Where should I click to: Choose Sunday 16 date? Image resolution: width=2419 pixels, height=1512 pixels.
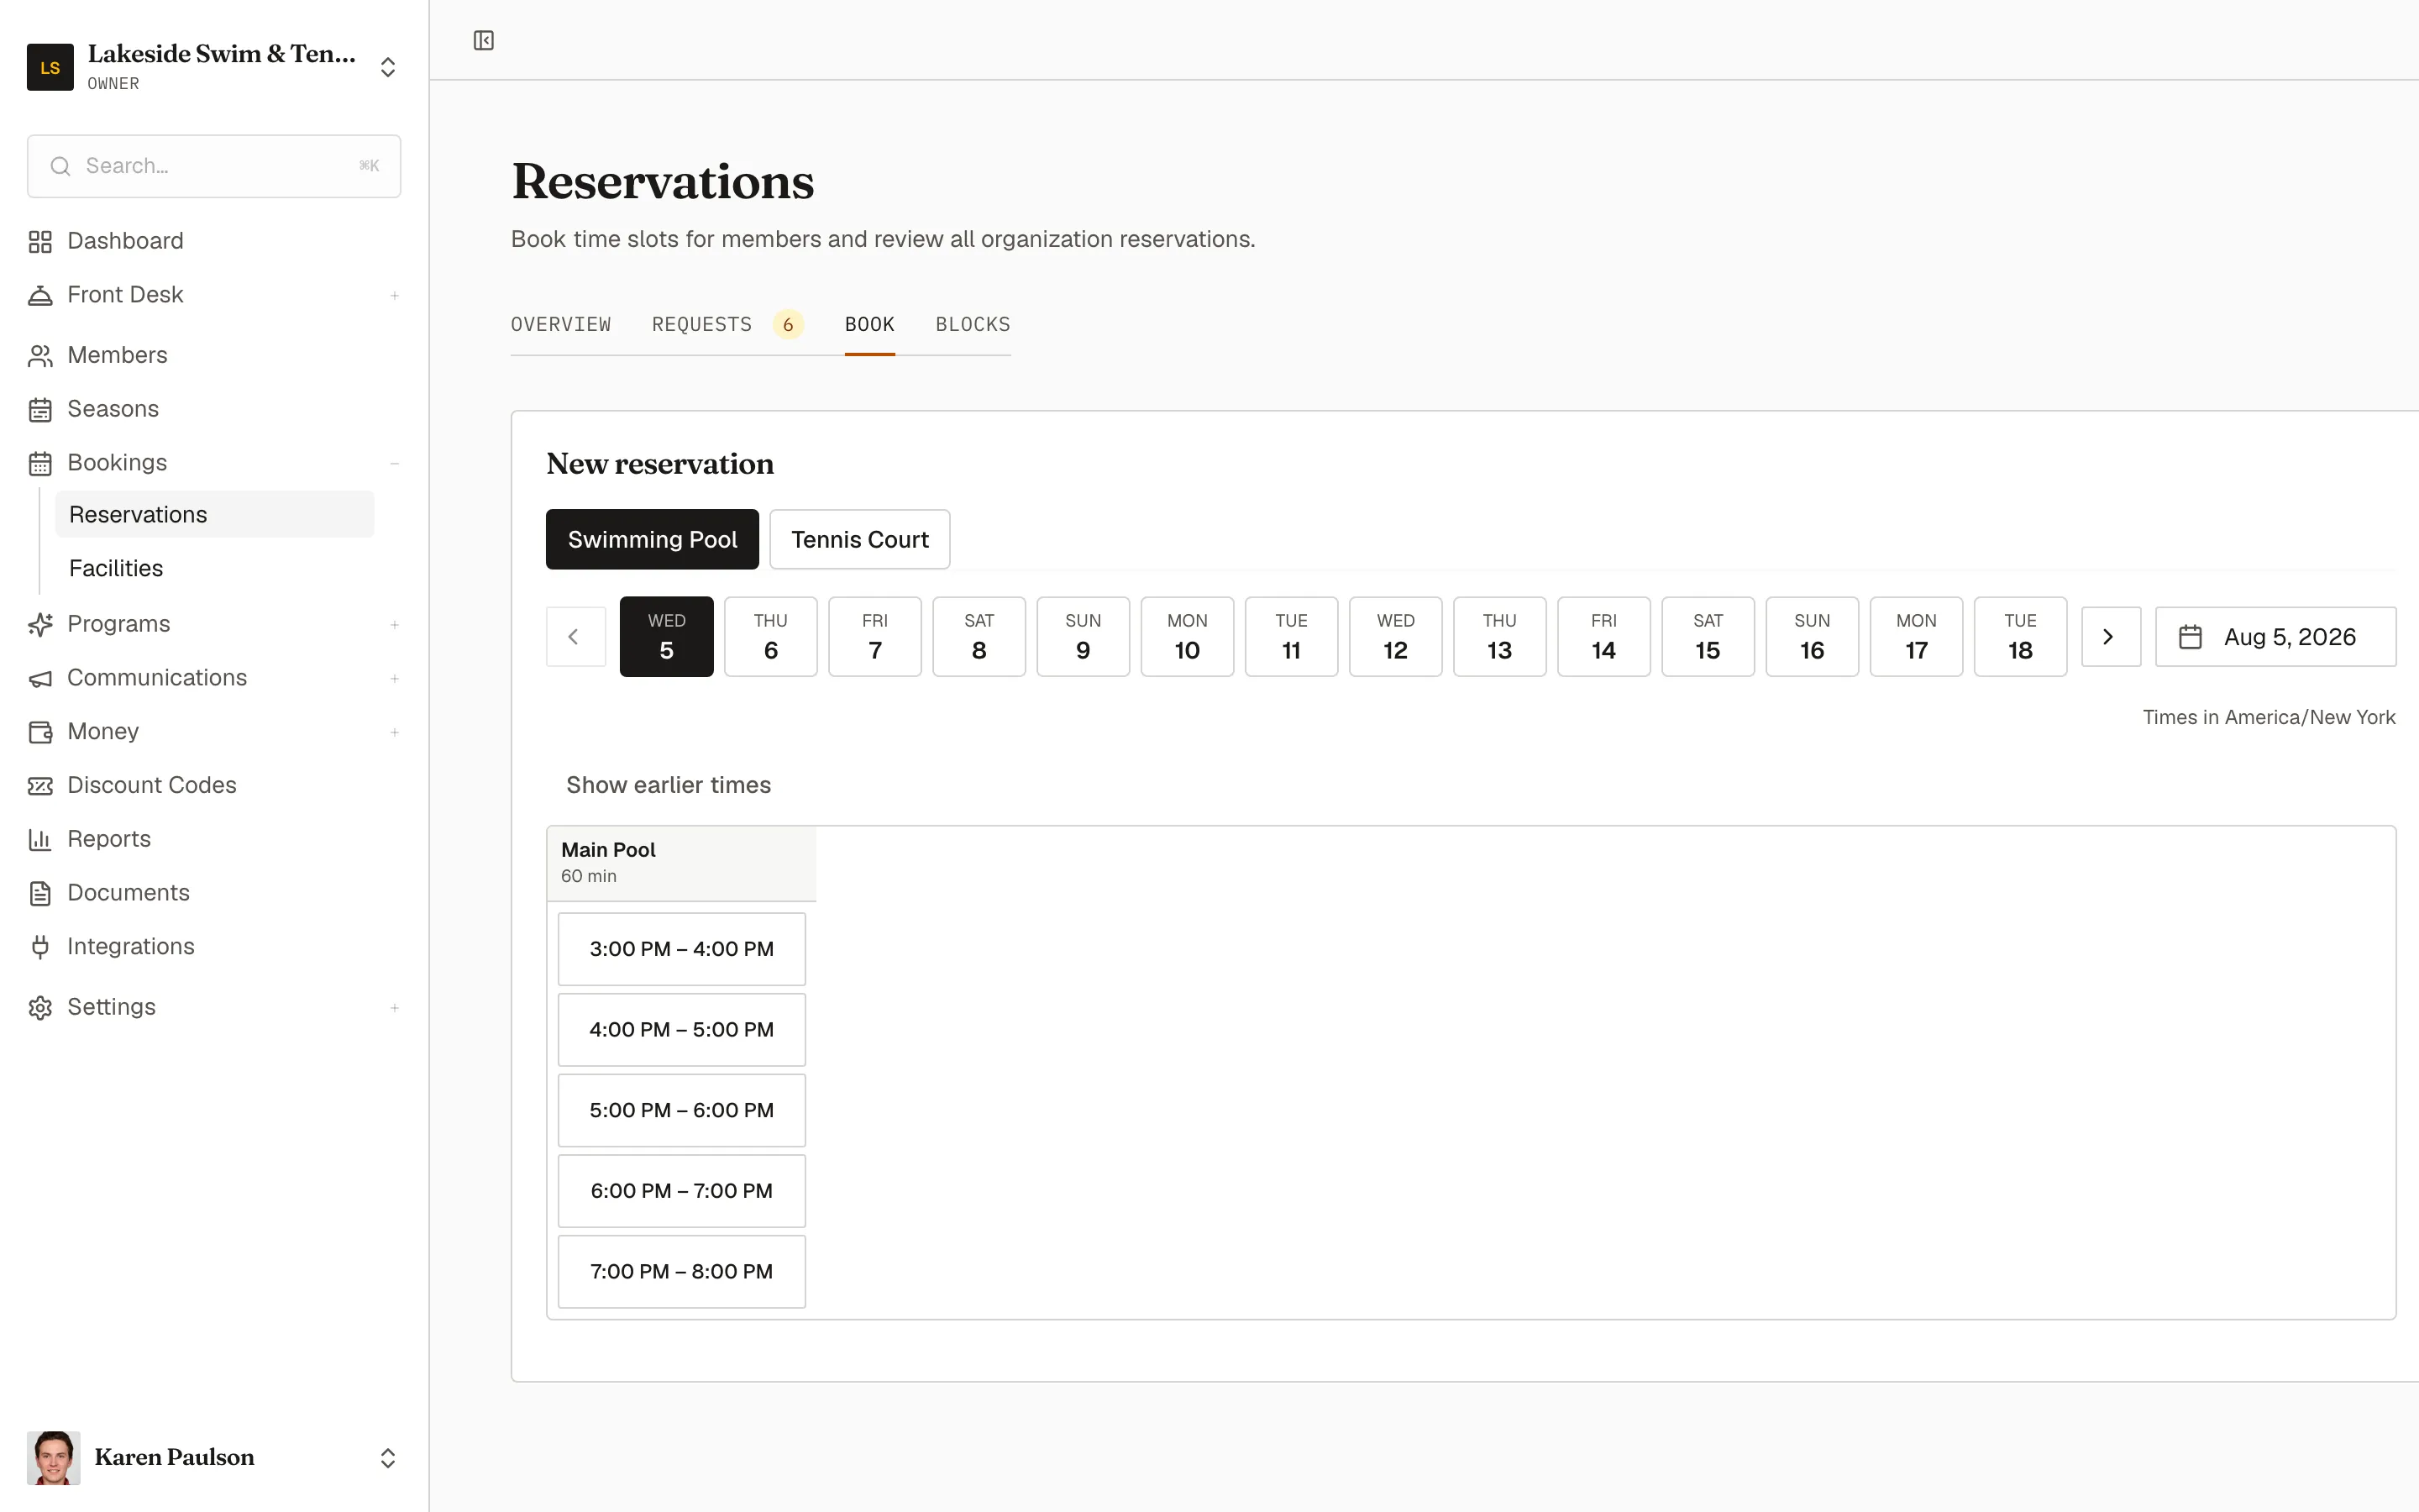1813,637
